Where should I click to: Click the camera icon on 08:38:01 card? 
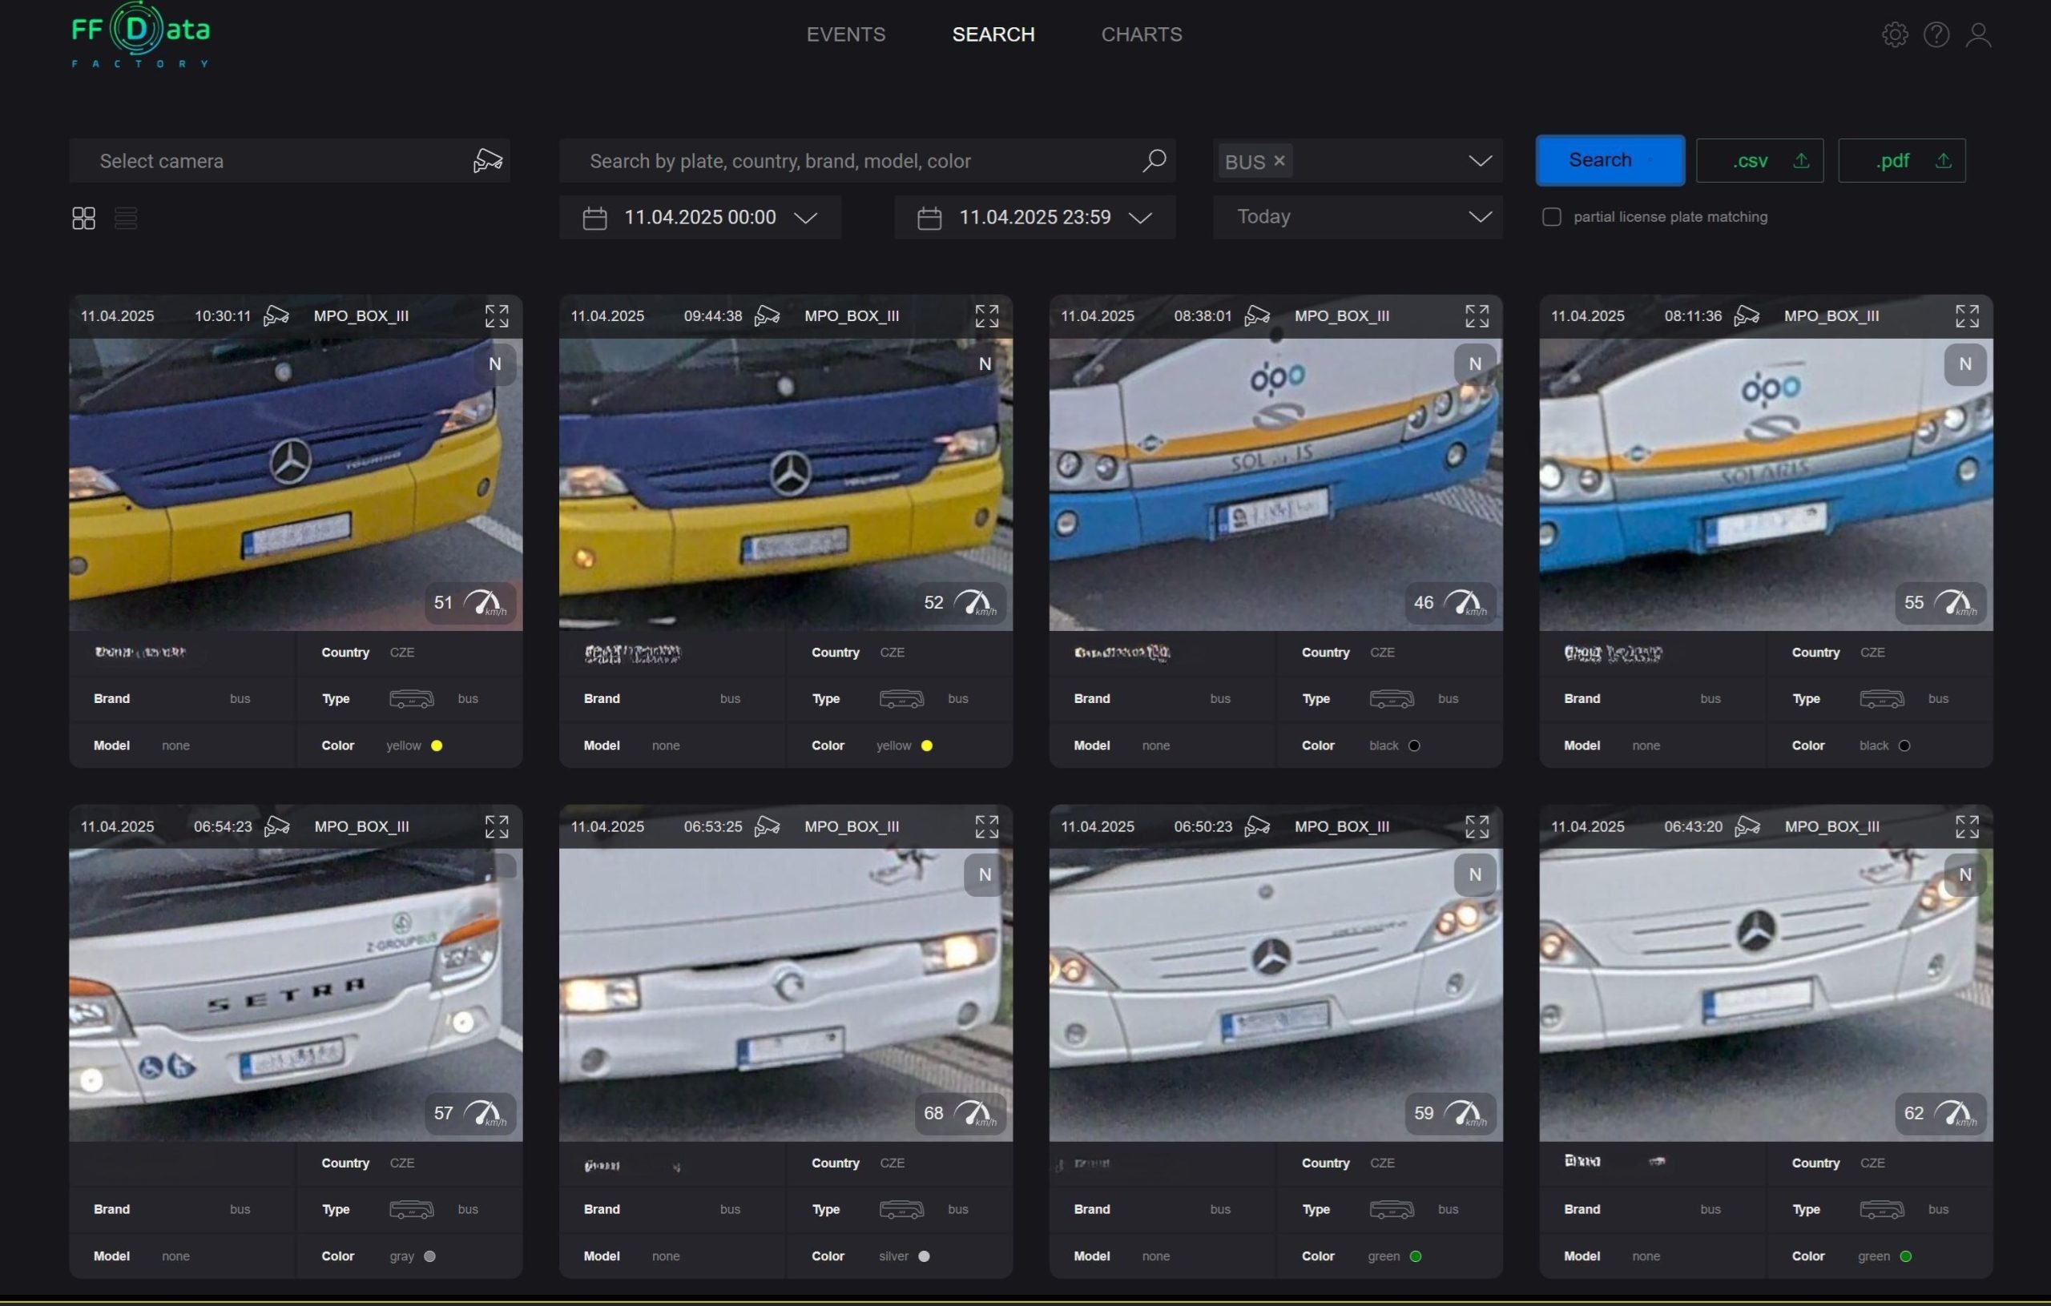click(x=1256, y=315)
